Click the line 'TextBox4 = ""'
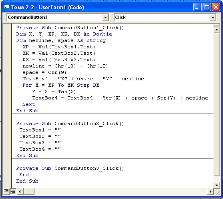The height and width of the screenshot is (199, 223). [x=40, y=149]
